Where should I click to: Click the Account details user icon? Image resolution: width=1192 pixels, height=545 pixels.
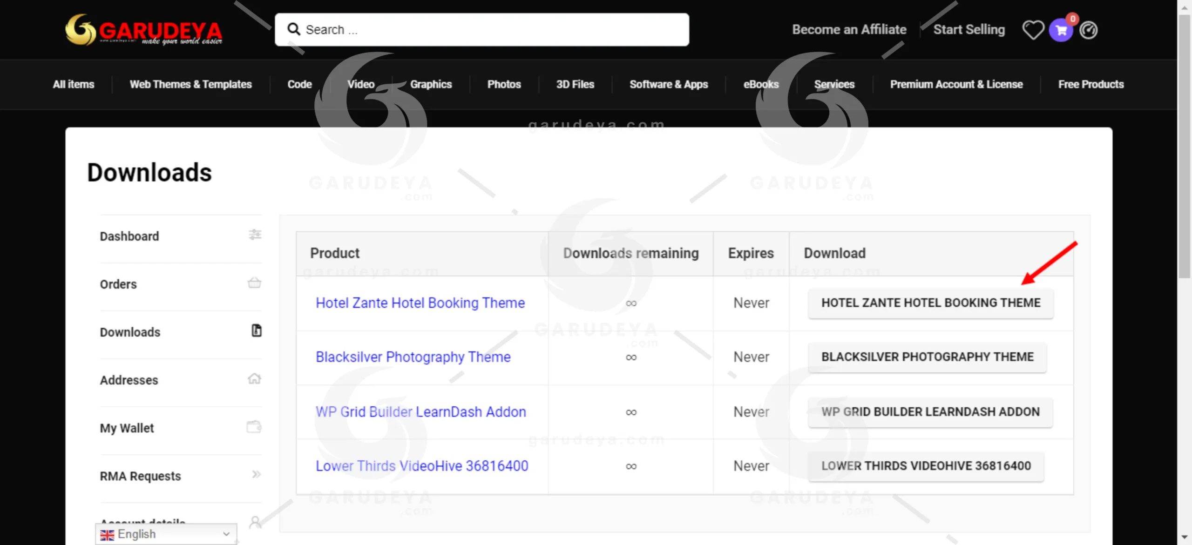[x=255, y=522]
